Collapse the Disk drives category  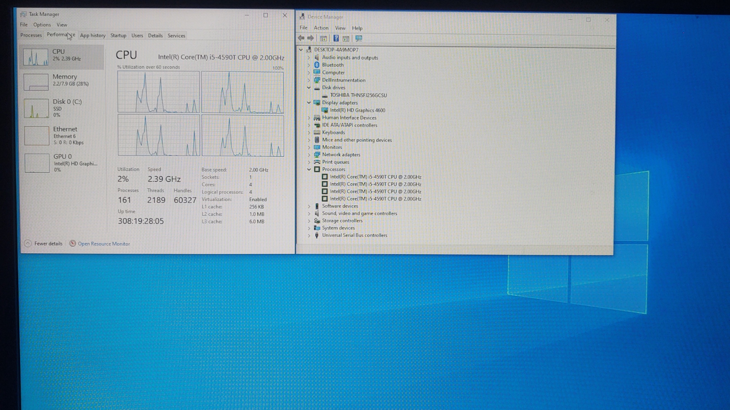click(x=309, y=88)
